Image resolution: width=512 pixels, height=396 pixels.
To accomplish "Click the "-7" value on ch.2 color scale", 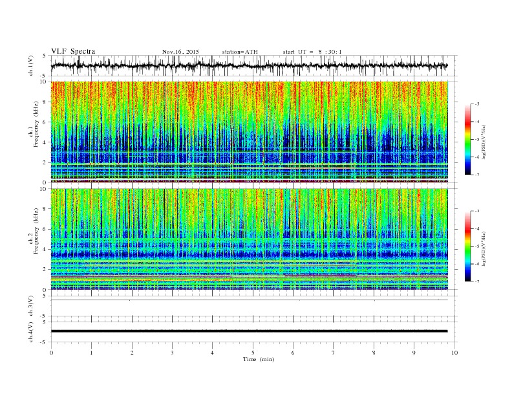I will click(x=476, y=281).
